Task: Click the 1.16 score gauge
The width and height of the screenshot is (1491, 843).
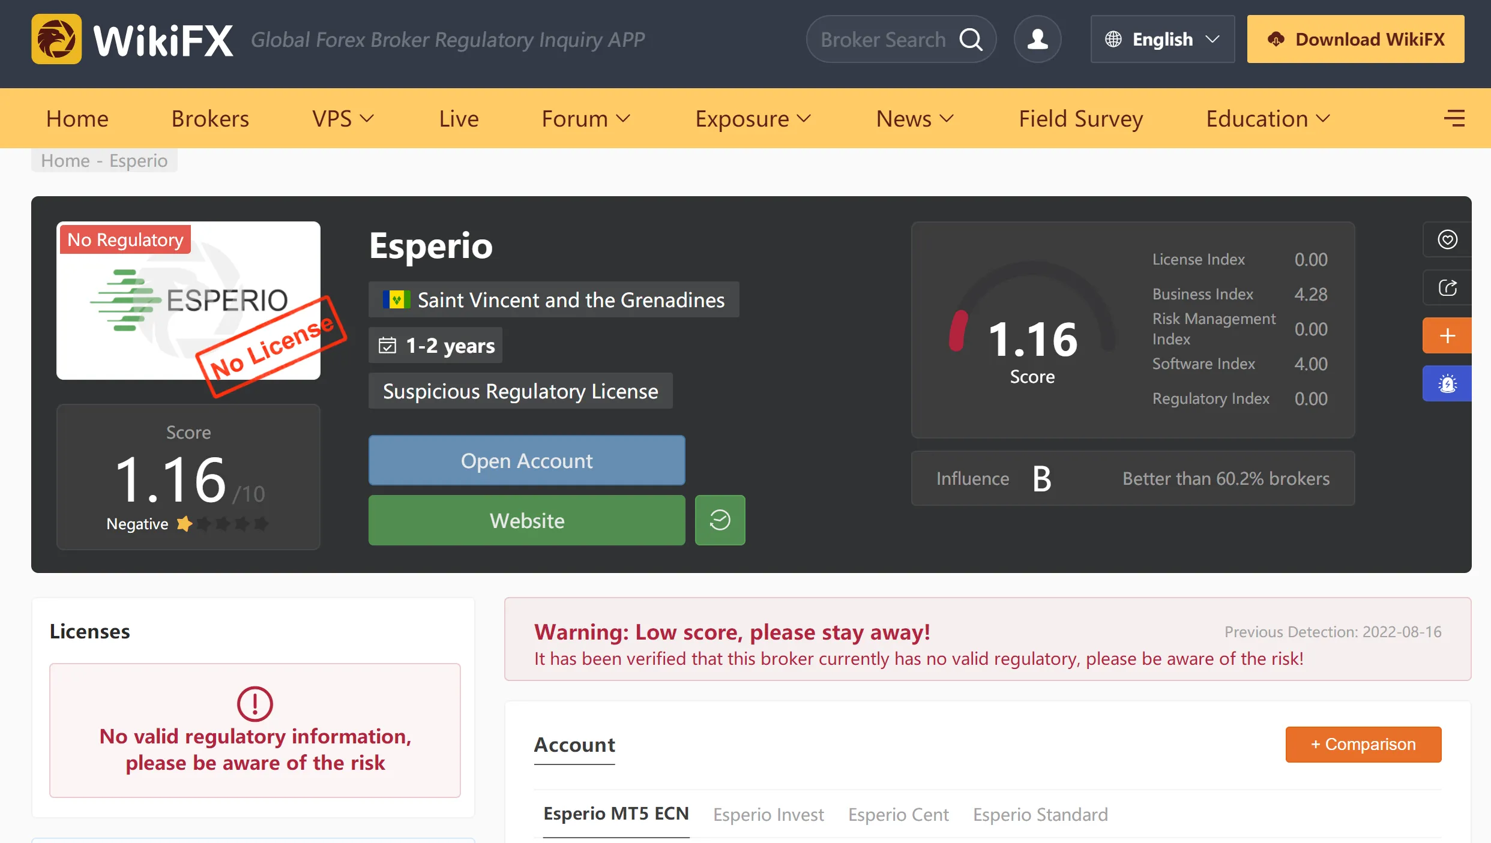Action: click(1032, 325)
